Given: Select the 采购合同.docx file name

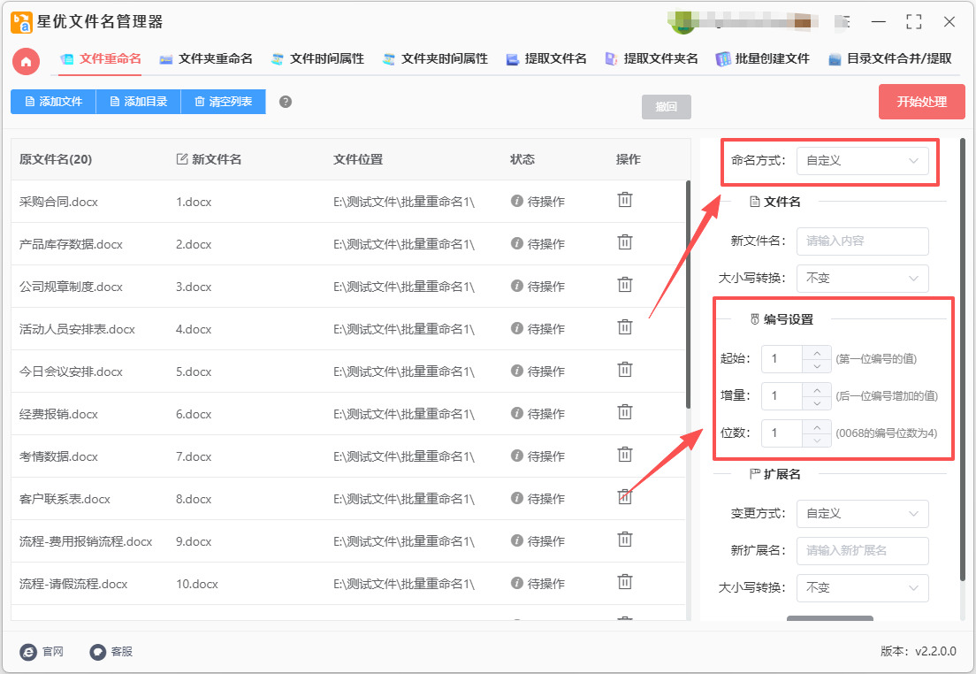Looking at the screenshot, I should (58, 202).
